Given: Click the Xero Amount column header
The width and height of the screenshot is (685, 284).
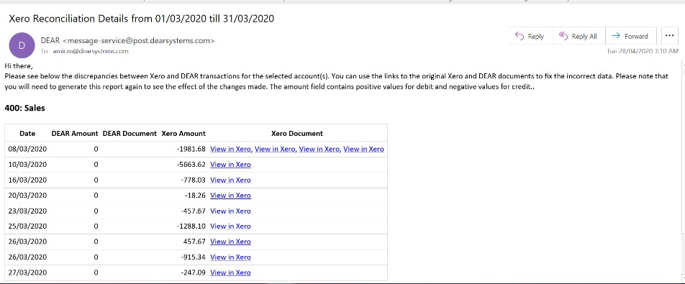Looking at the screenshot, I should pos(183,134).
